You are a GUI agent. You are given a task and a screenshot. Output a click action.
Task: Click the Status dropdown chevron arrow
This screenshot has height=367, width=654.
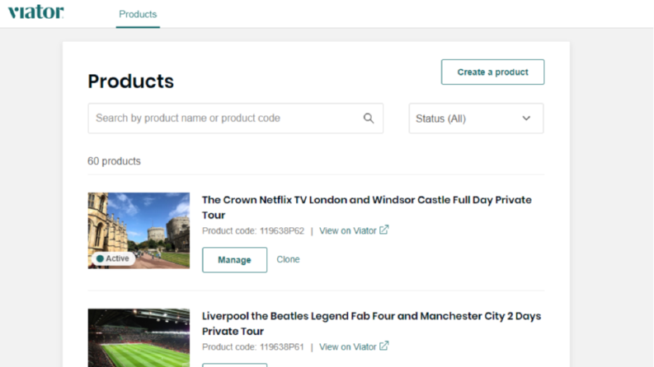pyautogui.click(x=526, y=118)
